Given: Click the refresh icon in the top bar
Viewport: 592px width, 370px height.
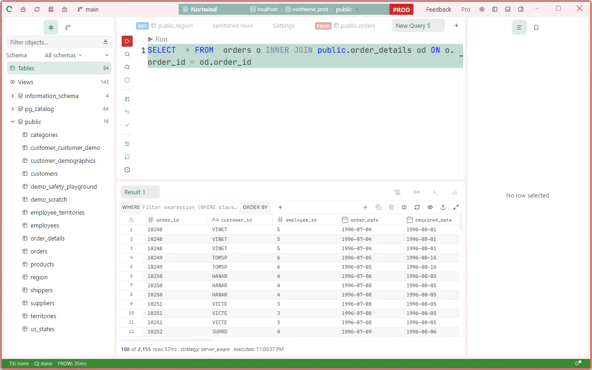Looking at the screenshot, I should pyautogui.click(x=37, y=9).
